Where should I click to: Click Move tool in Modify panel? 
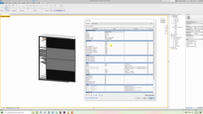point(28,9)
